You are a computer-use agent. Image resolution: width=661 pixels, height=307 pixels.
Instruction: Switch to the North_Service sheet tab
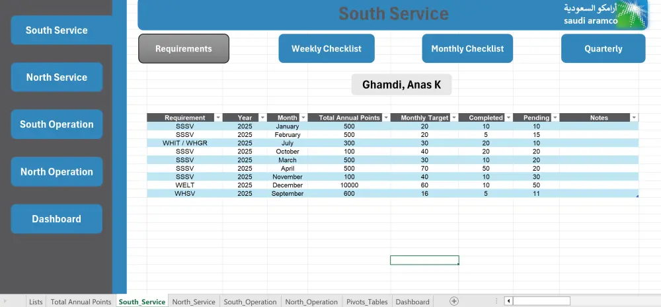coord(194,302)
